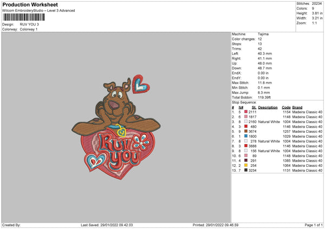325x229 pixels.
Task: Click thread code "1257" in row 5
Action: click(x=287, y=131)
